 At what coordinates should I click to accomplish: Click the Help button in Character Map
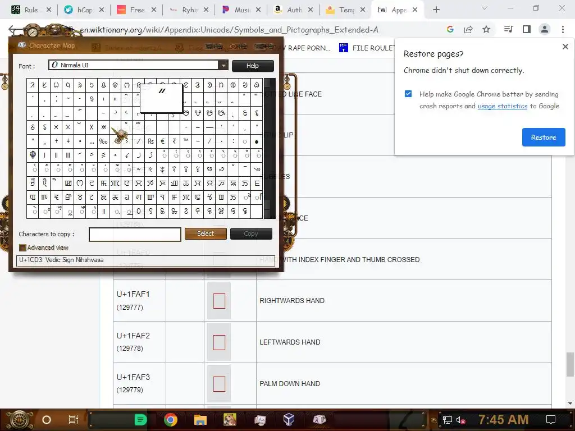pyautogui.click(x=253, y=66)
